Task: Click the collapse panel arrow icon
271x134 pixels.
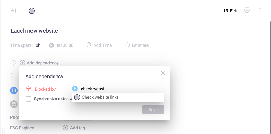Action: 13,10
